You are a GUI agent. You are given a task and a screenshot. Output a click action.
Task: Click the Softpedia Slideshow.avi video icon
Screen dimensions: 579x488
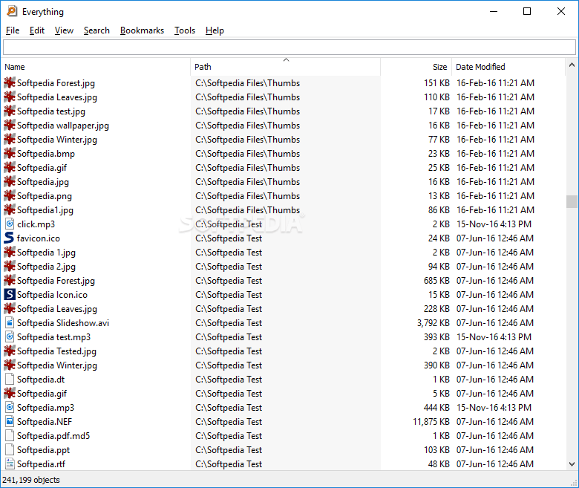click(10, 323)
